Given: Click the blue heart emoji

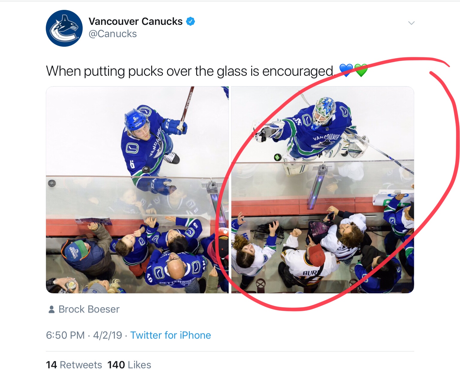Looking at the screenshot, I should point(346,71).
